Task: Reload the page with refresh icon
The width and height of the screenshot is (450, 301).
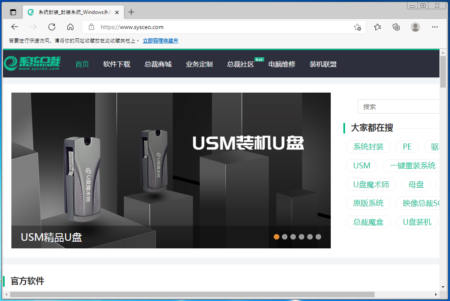Action: pos(52,27)
